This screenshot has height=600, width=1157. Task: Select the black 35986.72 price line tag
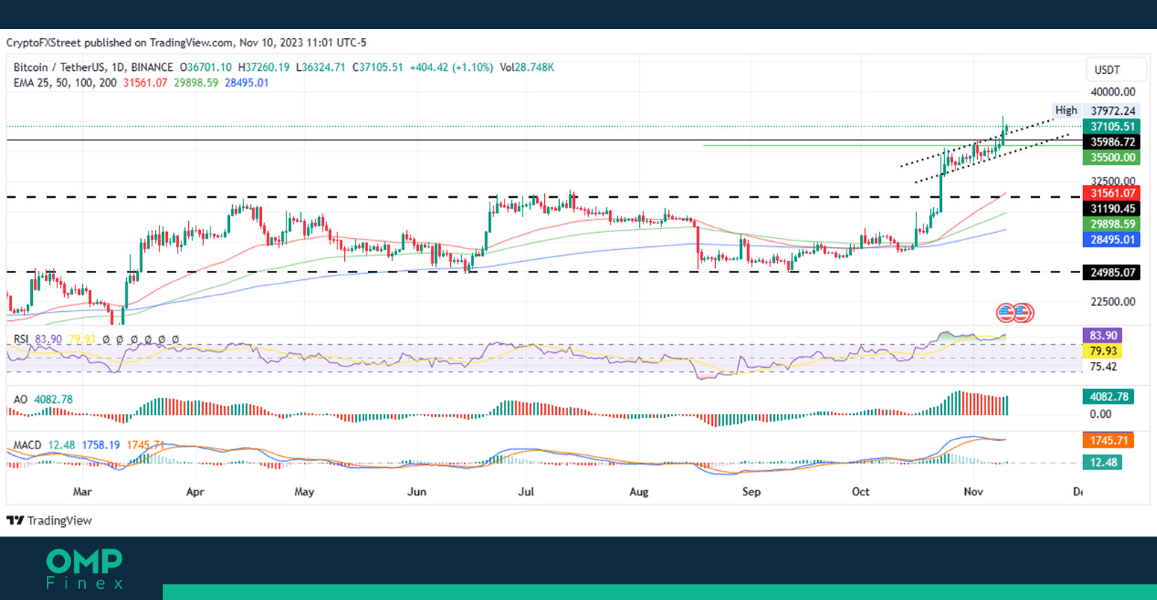pos(1111,142)
